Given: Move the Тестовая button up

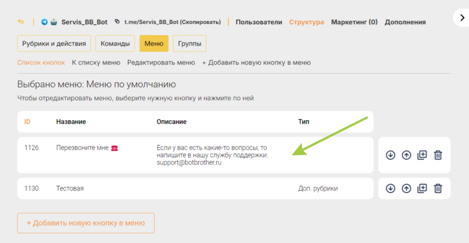Looking at the screenshot, I should pos(406,188).
